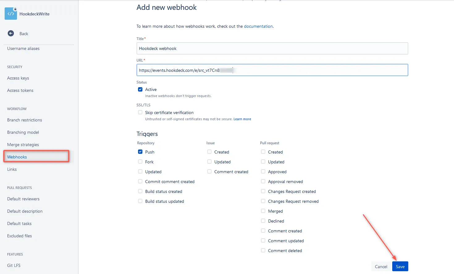Check the repository Fork trigger
Screen dimensions: 454x274
click(x=140, y=162)
